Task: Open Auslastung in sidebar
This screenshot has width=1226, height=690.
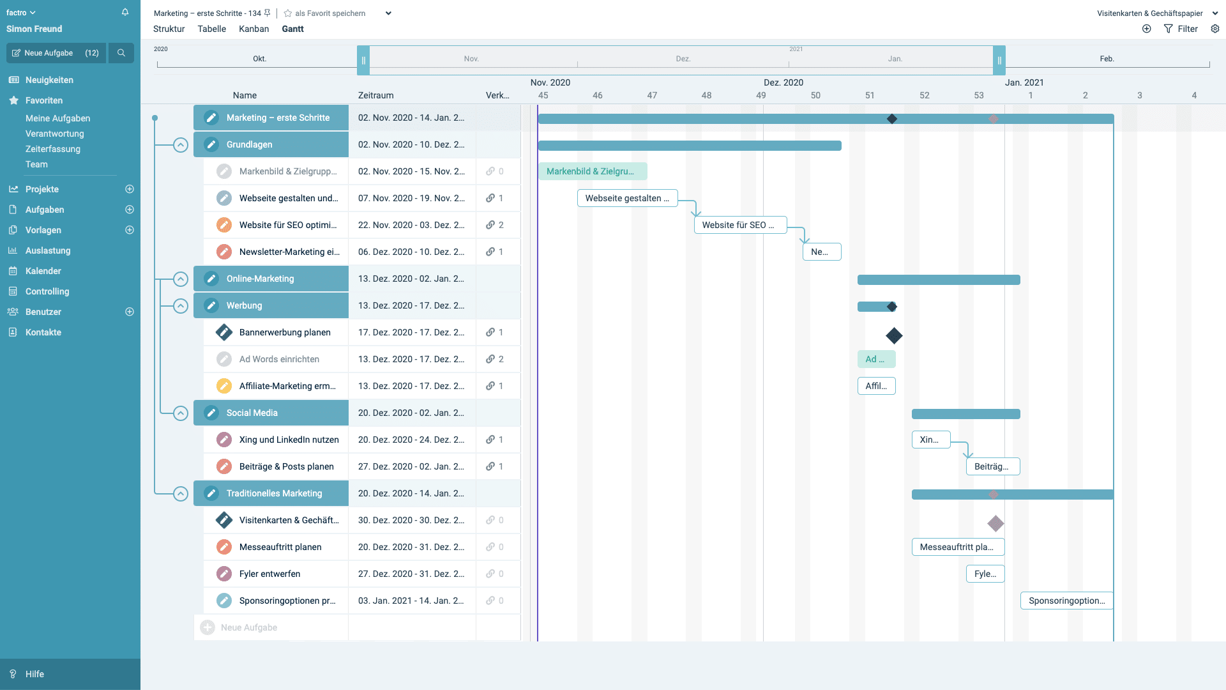Action: 48,250
